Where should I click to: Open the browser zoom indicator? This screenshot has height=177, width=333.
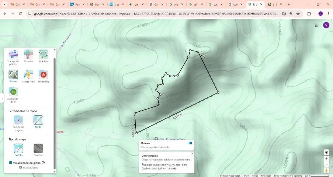(x=291, y=14)
